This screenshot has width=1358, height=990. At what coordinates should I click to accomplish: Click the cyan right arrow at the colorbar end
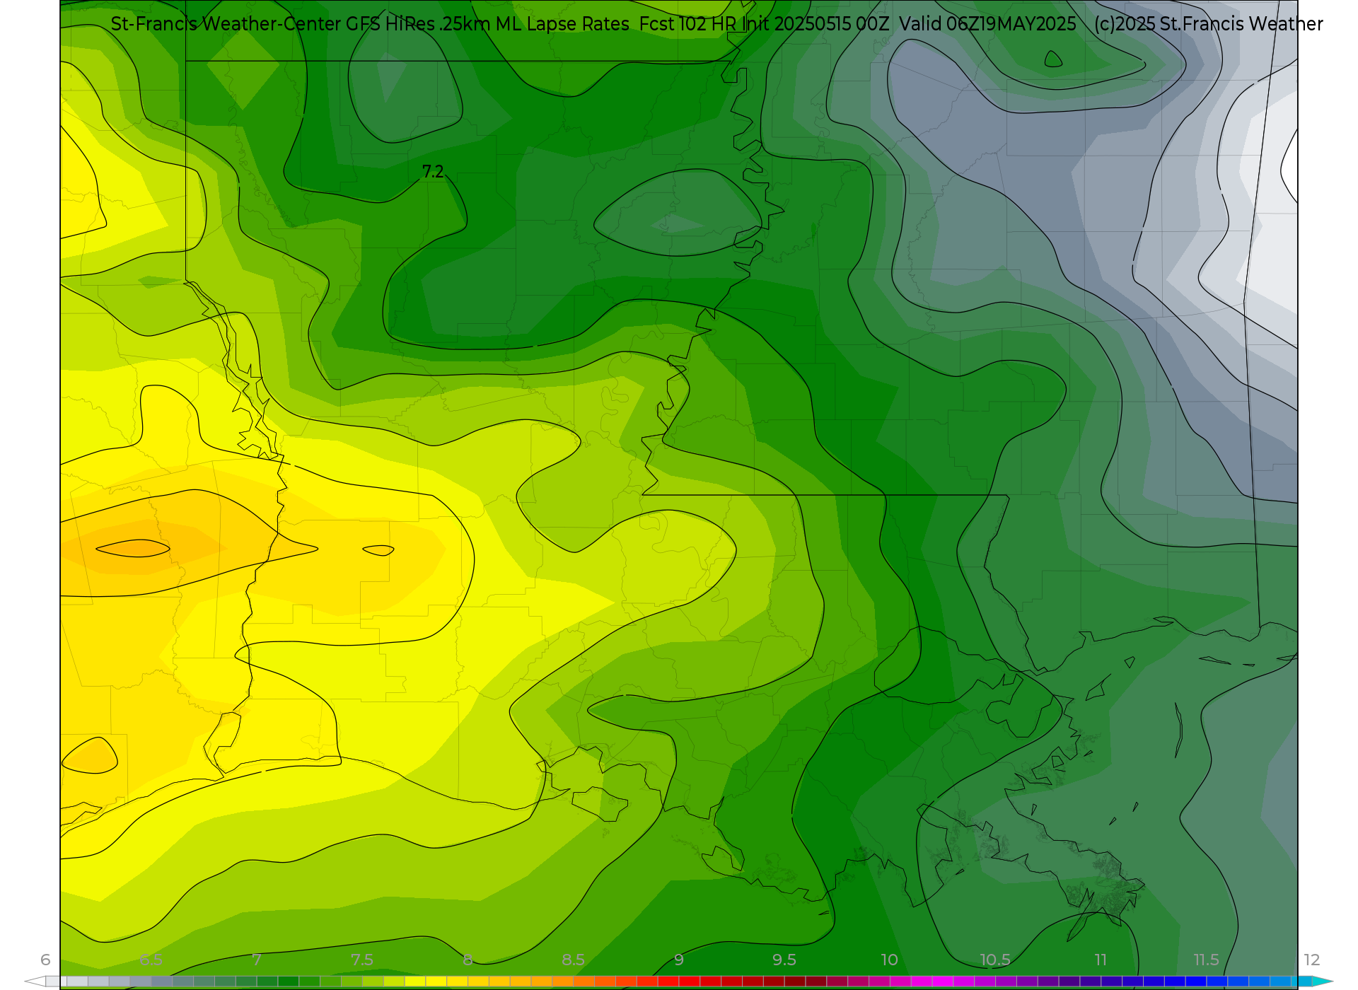click(x=1323, y=982)
